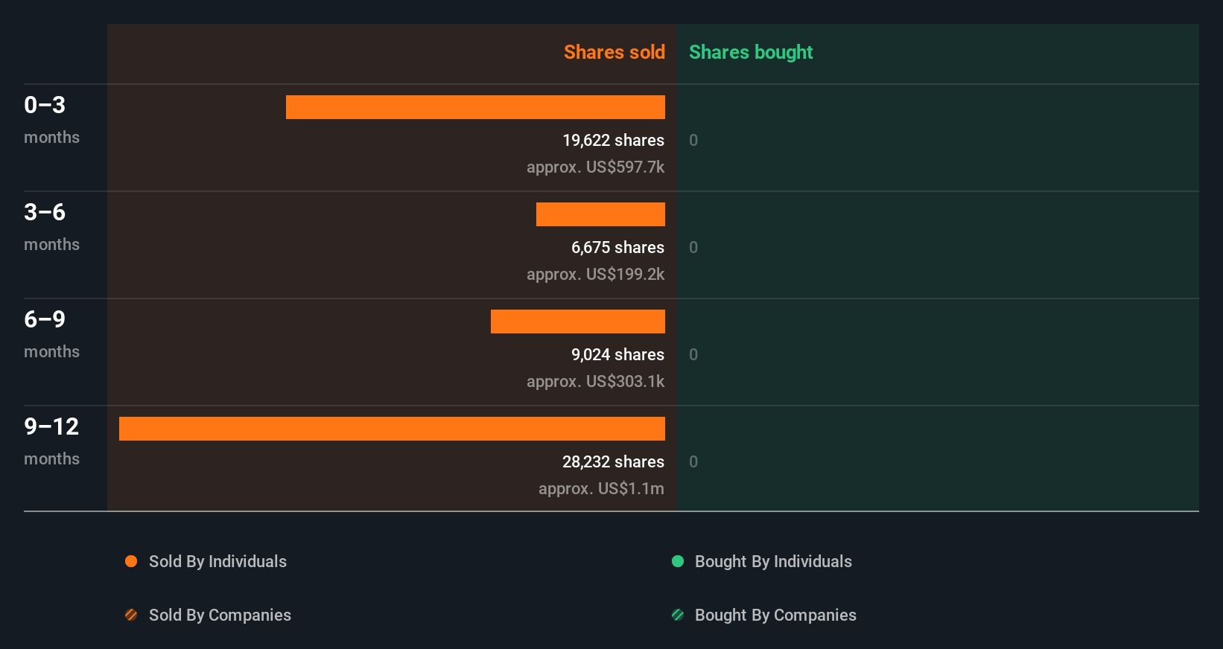
Task: Click the 9,024 shares value
Action: click(617, 354)
